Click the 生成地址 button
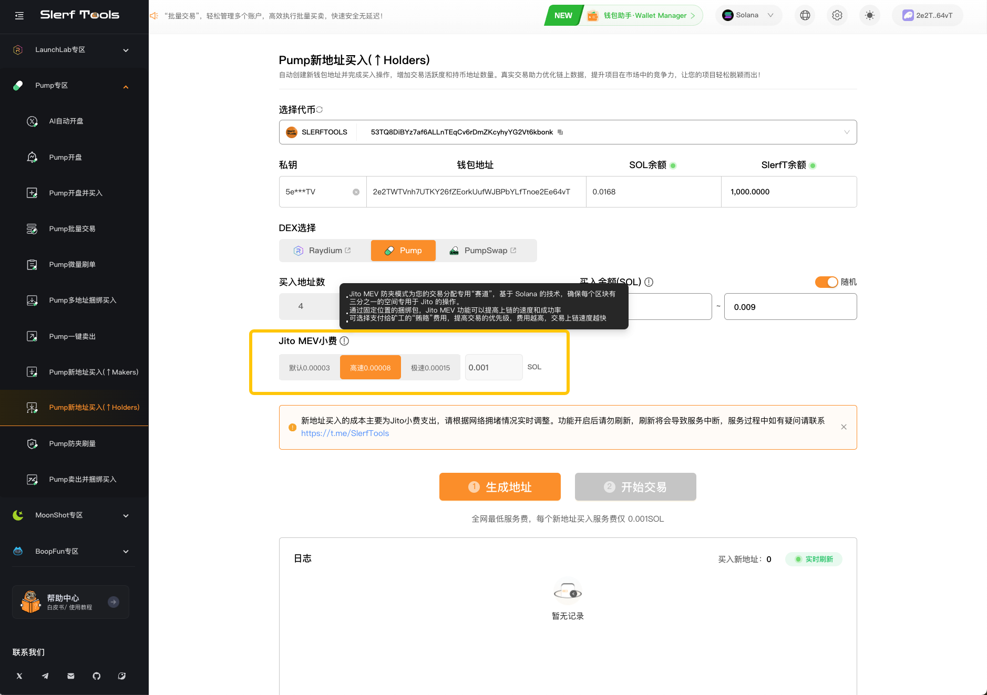Screen dimensions: 987x695 click(500, 487)
